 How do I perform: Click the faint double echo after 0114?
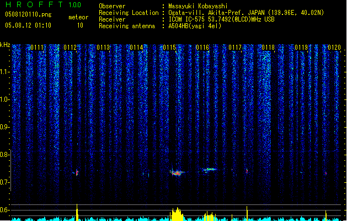pyautogui.click(x=146, y=175)
